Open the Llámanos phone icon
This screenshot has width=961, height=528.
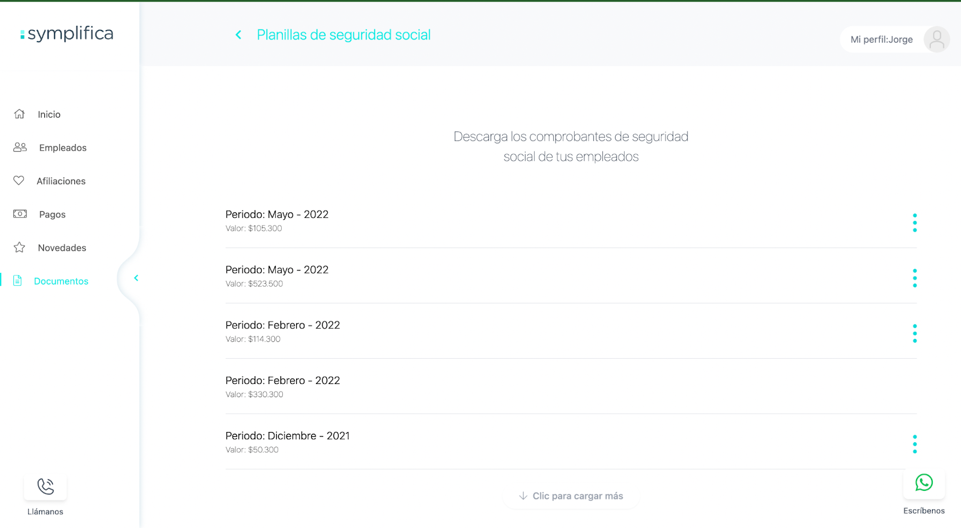(46, 486)
